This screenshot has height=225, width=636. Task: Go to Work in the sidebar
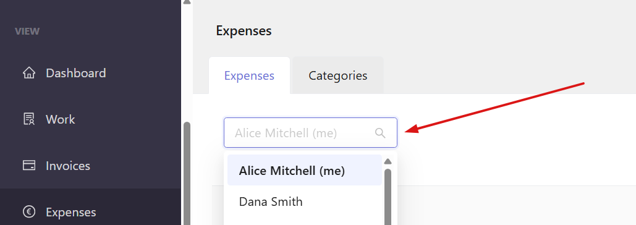click(61, 119)
